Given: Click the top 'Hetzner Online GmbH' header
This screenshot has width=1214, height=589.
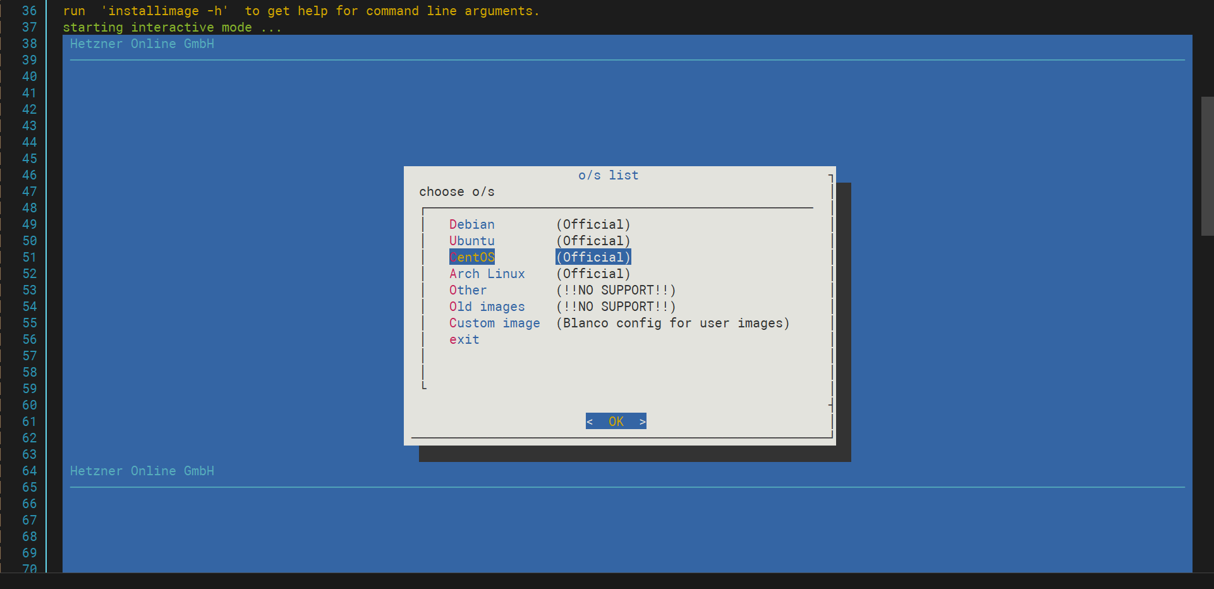Looking at the screenshot, I should [142, 44].
